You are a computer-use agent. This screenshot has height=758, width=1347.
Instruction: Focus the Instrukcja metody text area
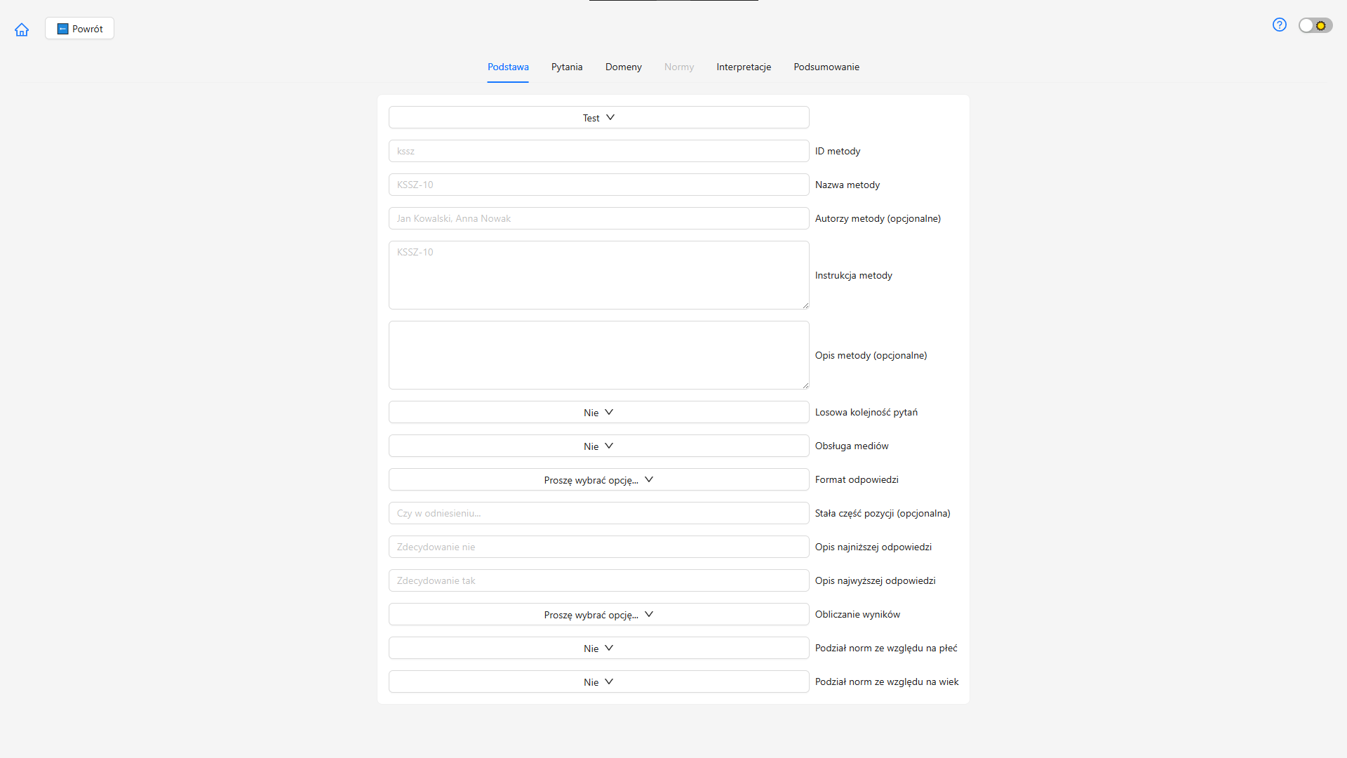[x=599, y=275]
